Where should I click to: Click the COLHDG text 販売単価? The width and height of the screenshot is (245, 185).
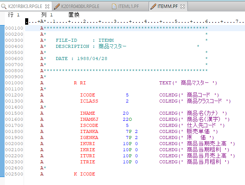pos(198,131)
